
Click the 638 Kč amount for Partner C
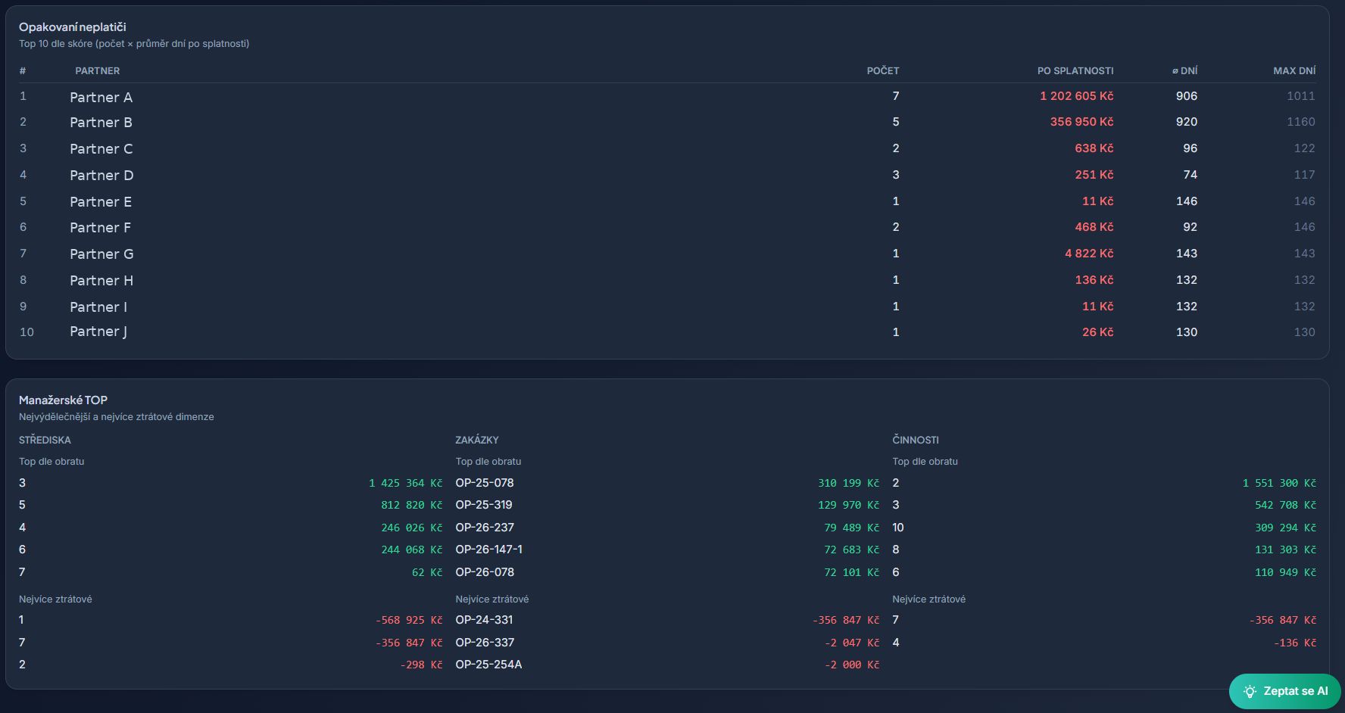[x=1094, y=148]
